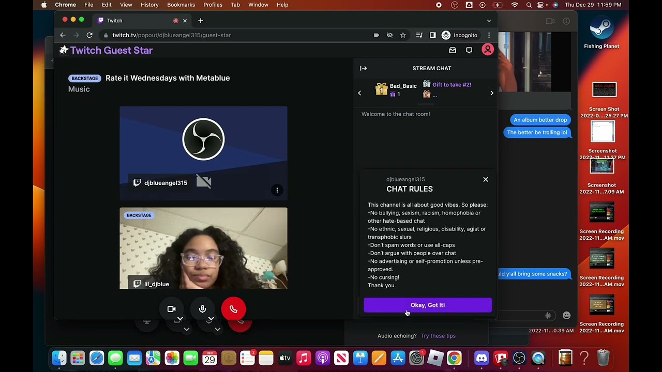Open a new Chrome tab
This screenshot has height=372, width=662.
[x=201, y=21]
